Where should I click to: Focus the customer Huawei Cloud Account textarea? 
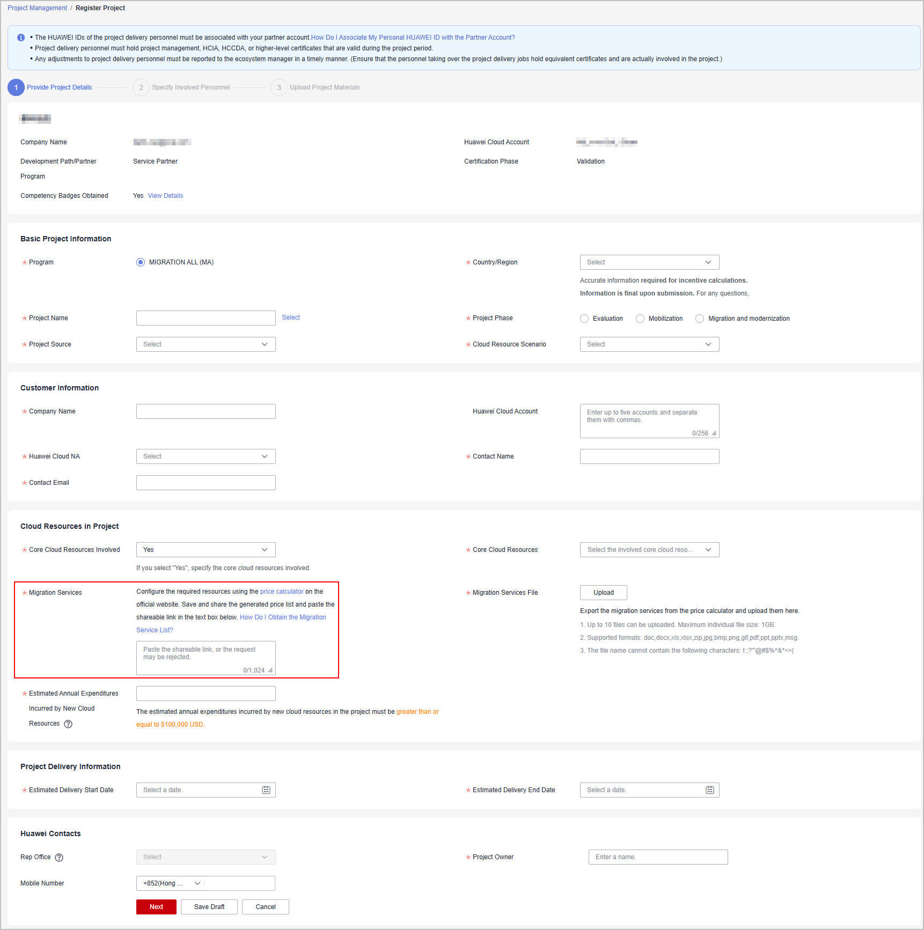[x=649, y=421]
